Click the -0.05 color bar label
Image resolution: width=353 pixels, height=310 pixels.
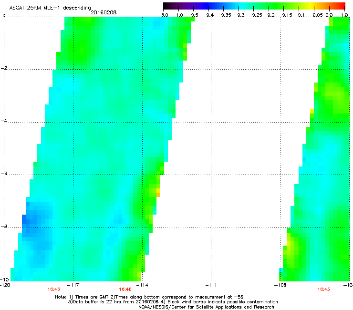(x=316, y=15)
